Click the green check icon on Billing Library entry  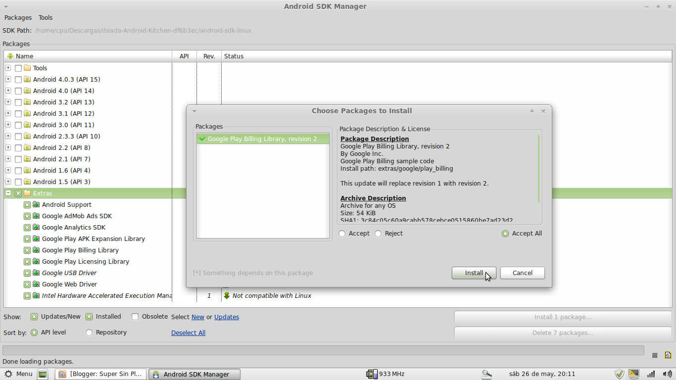tap(202, 139)
